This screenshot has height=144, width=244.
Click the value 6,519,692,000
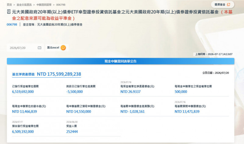point(23,92)
